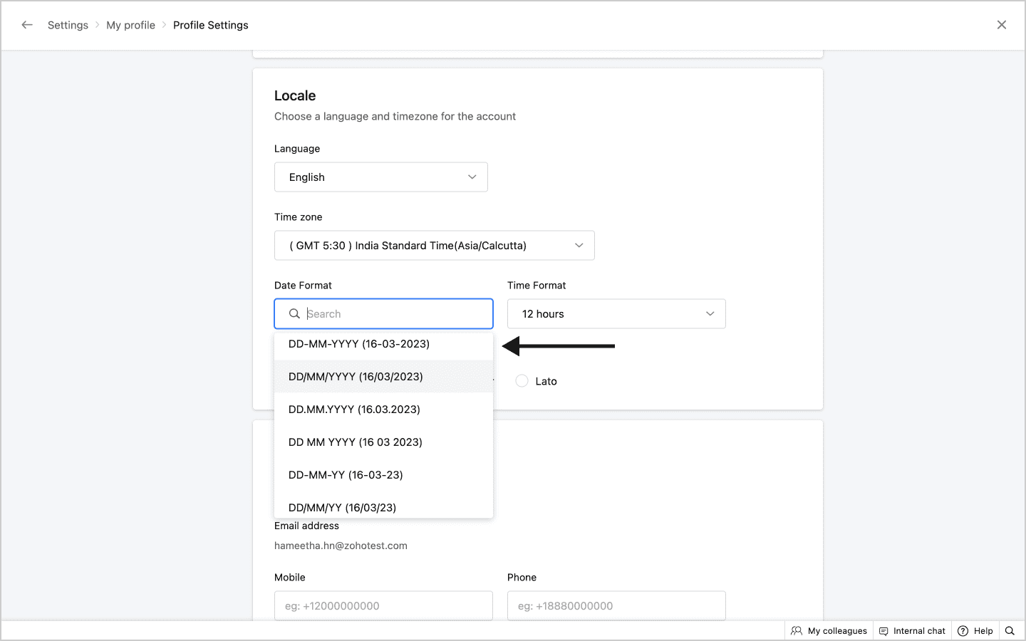The height and width of the screenshot is (641, 1026).
Task: Expand the Language dropdown
Action: point(381,177)
